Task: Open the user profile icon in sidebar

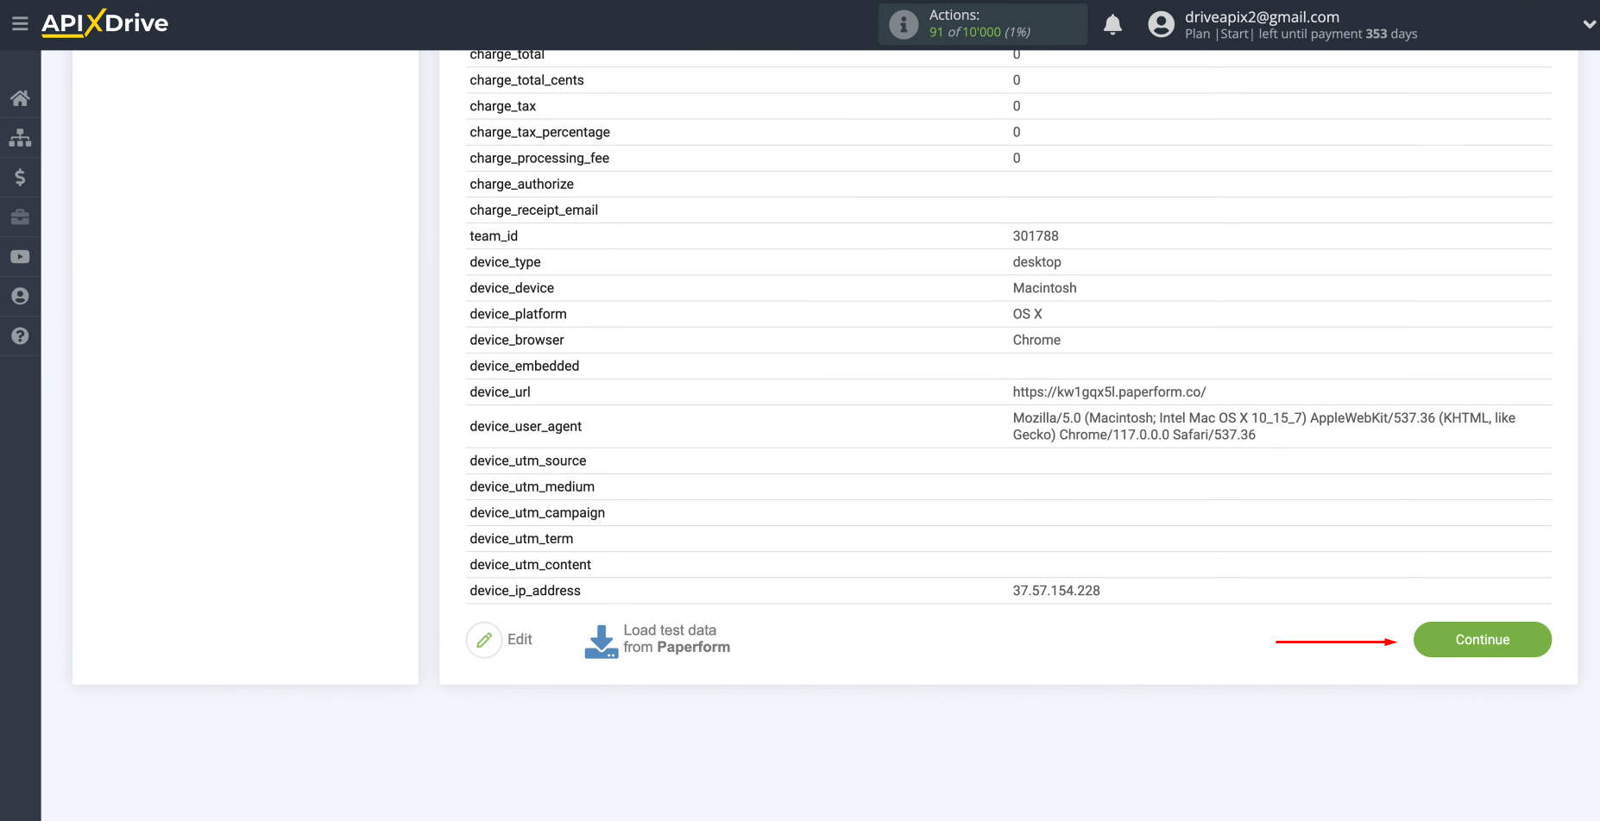Action: (x=21, y=296)
